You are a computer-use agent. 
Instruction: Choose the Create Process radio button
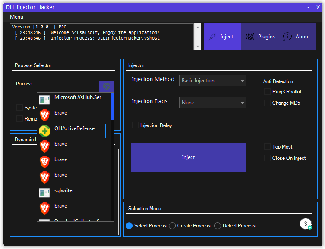(x=172, y=226)
